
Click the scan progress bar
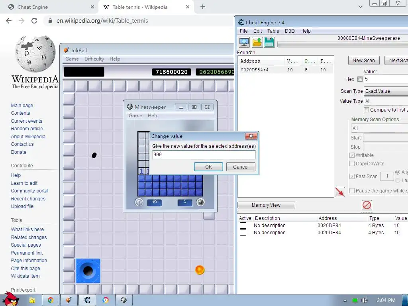342,45
